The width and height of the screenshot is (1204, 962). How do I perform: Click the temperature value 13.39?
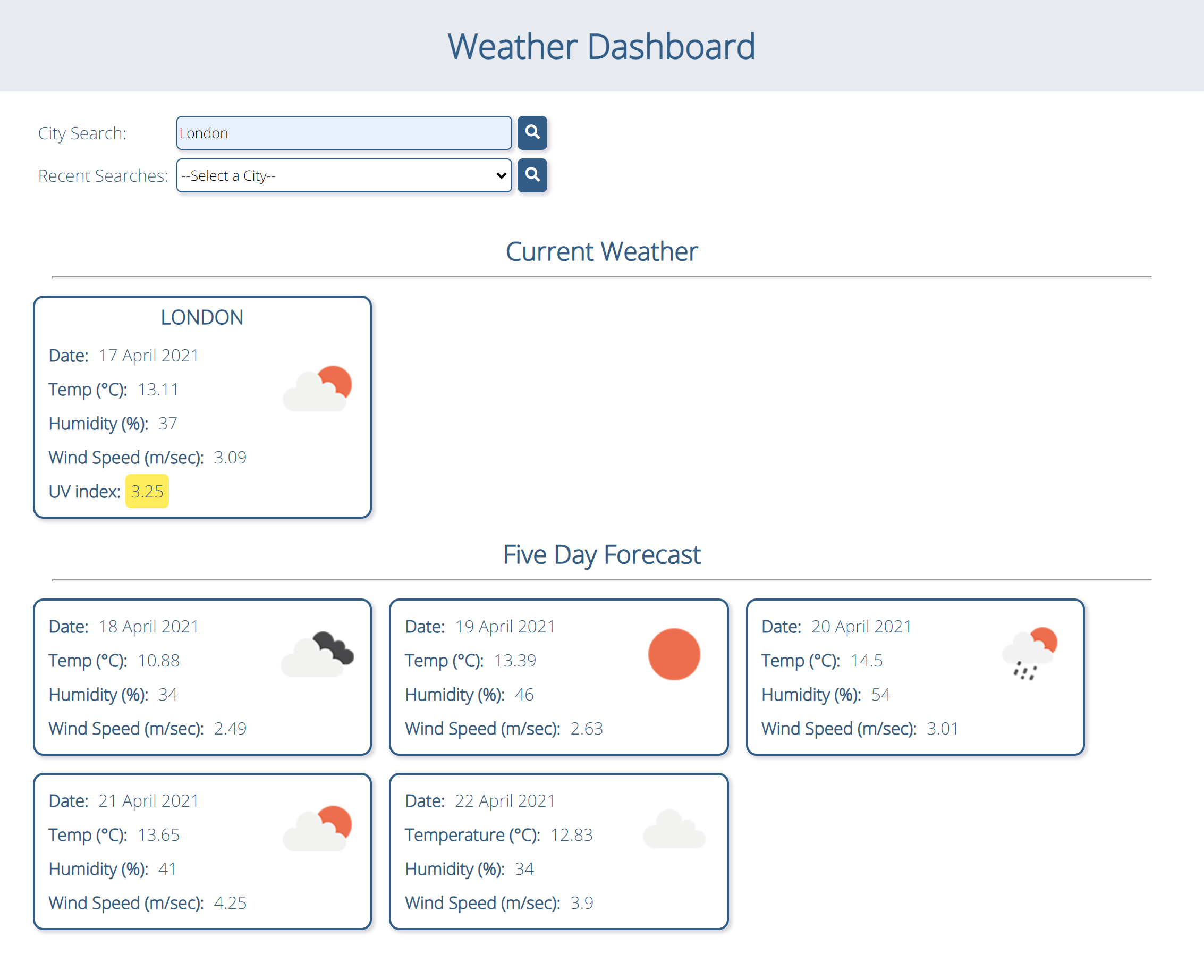tap(515, 660)
